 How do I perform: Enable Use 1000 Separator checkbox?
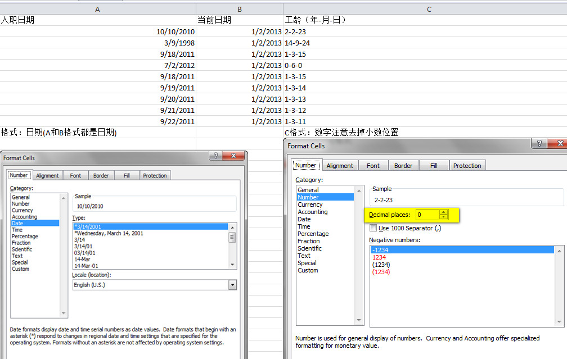pos(373,228)
